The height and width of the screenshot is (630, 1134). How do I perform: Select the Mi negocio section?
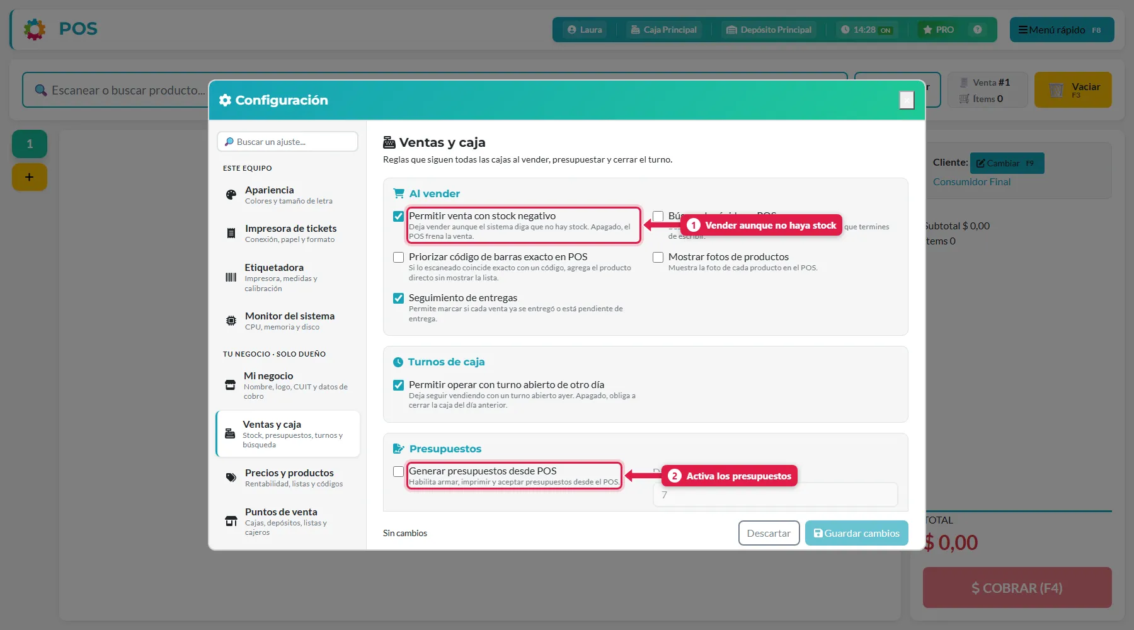288,386
